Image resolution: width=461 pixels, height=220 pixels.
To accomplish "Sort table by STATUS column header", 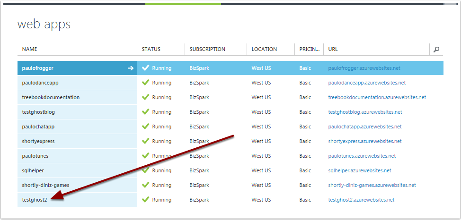I will [x=151, y=49].
